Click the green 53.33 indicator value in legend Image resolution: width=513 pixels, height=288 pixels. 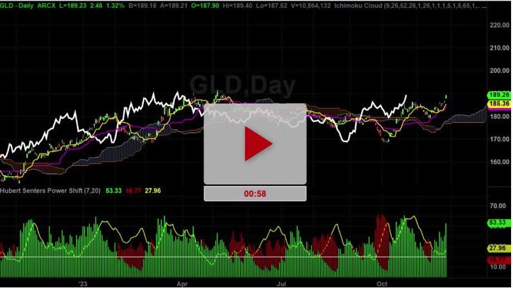click(113, 191)
